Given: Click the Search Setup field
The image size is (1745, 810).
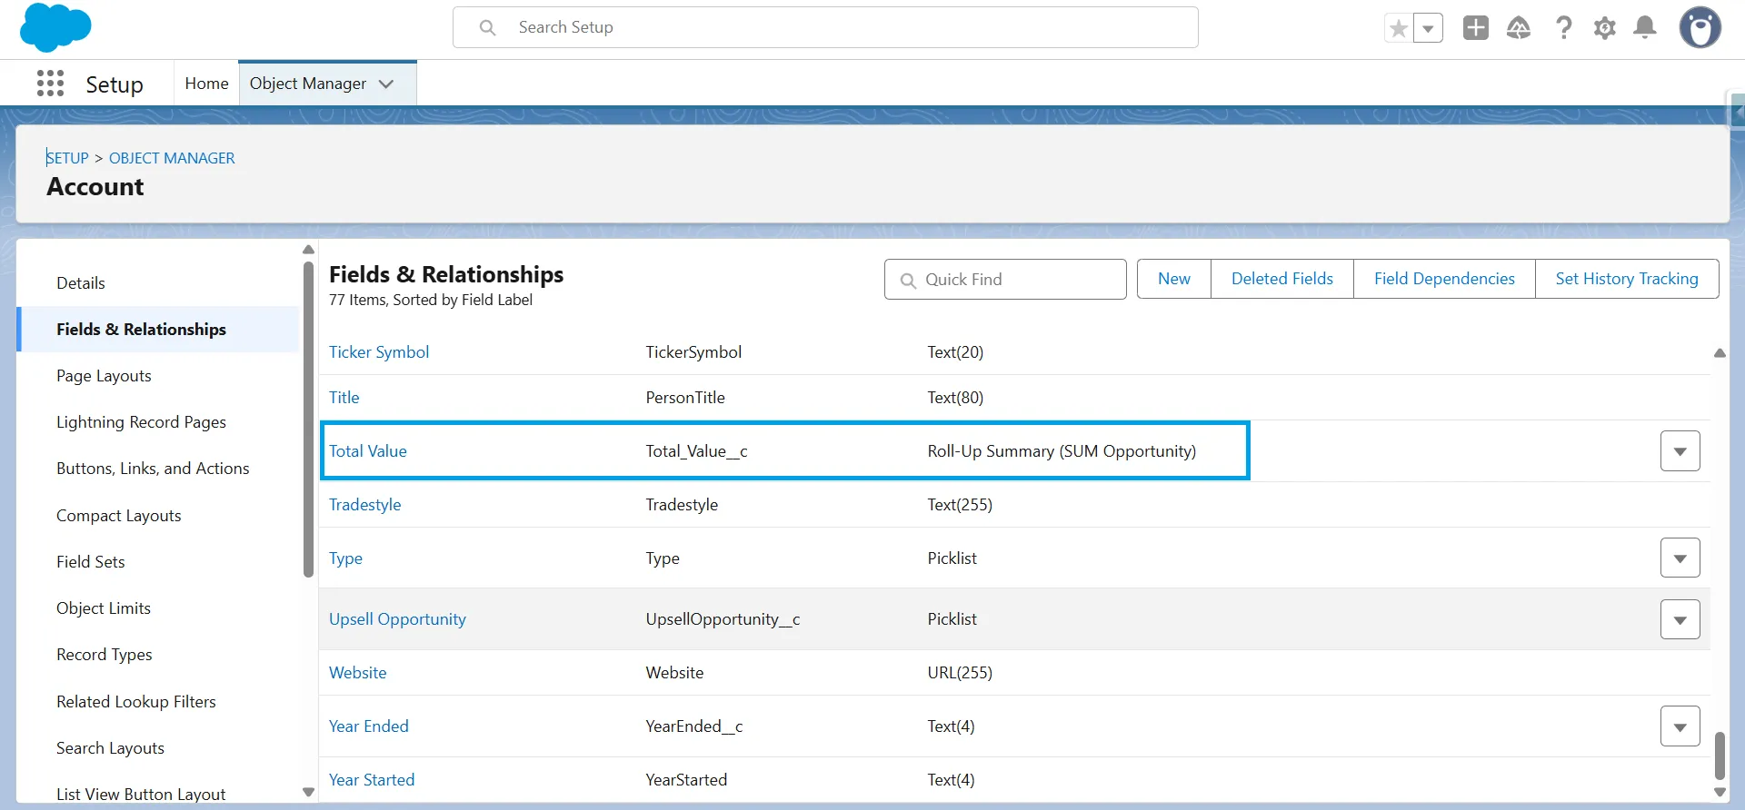Looking at the screenshot, I should click(x=825, y=27).
